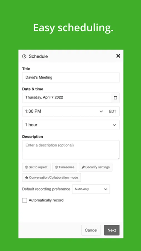Open the Audio only recording preference dropdown
The height and width of the screenshot is (251, 141).
click(91, 189)
